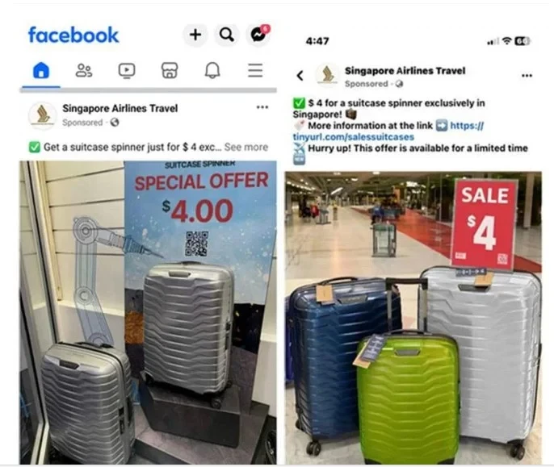Open the Marketplace tab icon
Image resolution: width=554 pixels, height=467 pixels.
(x=170, y=70)
